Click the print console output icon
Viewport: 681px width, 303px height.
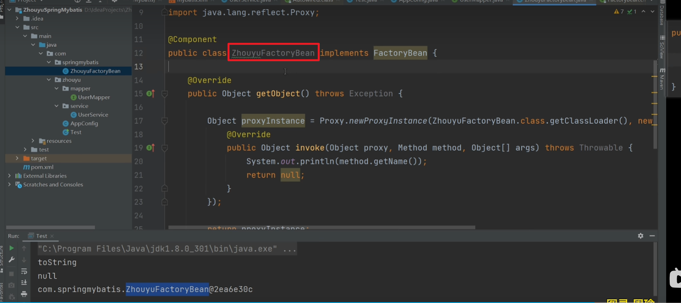coord(24,294)
